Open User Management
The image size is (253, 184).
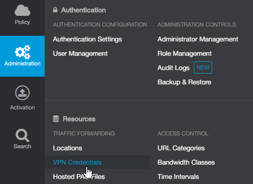click(x=80, y=54)
